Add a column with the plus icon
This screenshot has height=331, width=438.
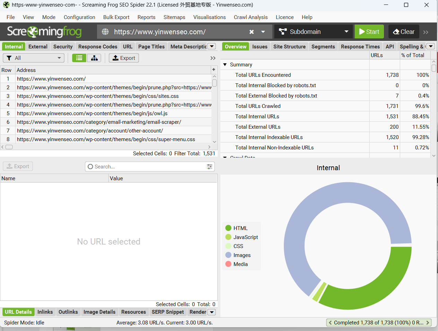(x=214, y=70)
